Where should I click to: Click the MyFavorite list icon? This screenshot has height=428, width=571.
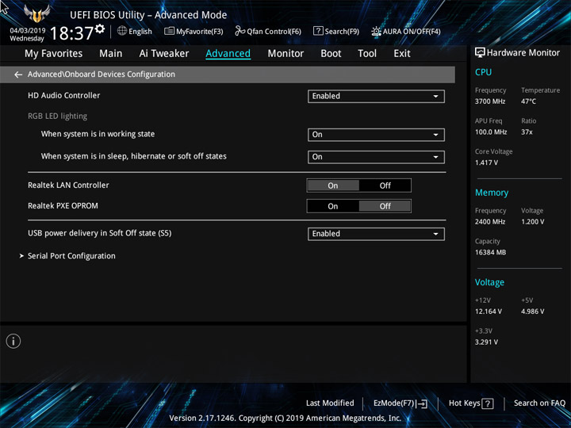(169, 31)
